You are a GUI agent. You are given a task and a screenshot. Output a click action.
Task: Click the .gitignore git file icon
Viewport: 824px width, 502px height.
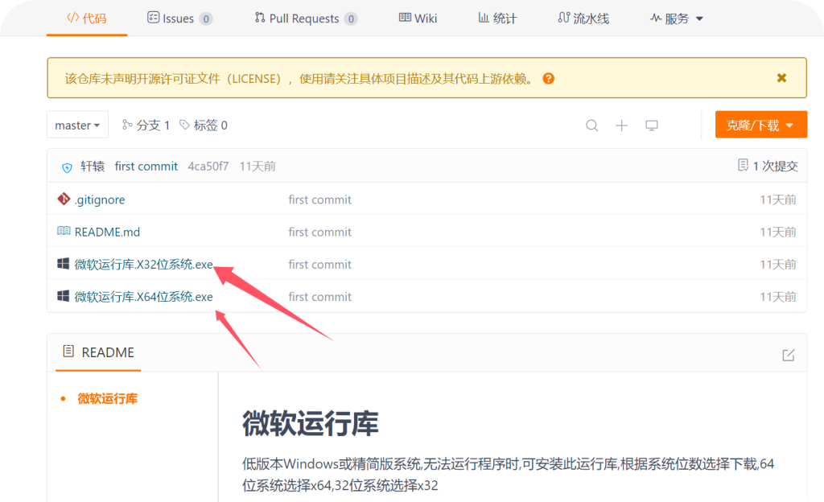coord(64,199)
